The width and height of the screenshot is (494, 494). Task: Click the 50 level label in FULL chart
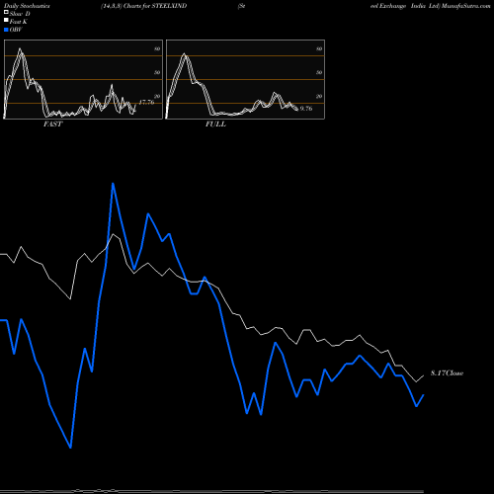[x=319, y=72]
